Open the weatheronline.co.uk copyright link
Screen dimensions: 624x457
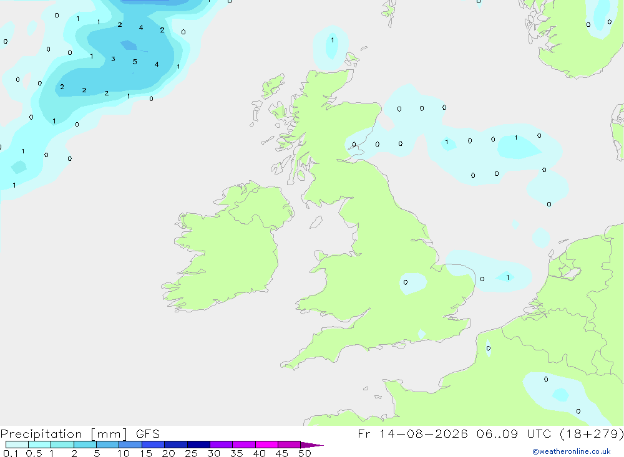coord(572,451)
